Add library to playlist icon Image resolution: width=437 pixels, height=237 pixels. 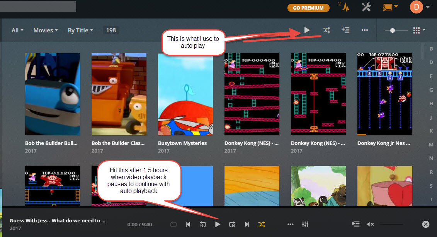345,30
